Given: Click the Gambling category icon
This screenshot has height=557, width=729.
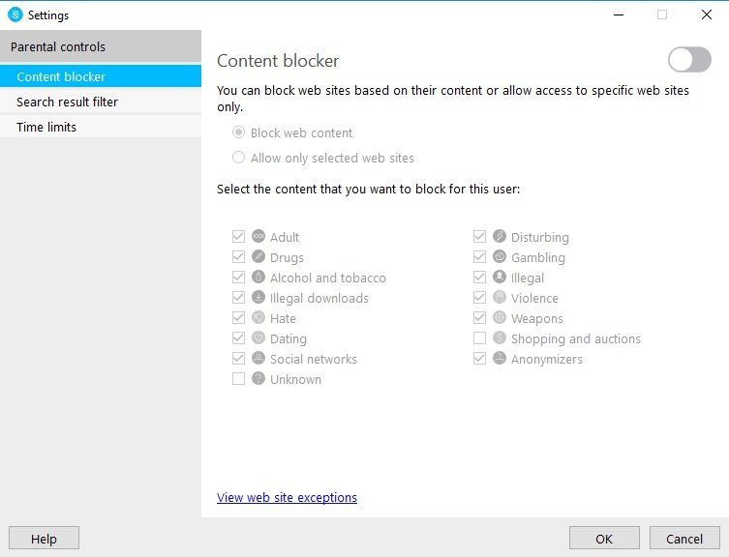Looking at the screenshot, I should [500, 257].
